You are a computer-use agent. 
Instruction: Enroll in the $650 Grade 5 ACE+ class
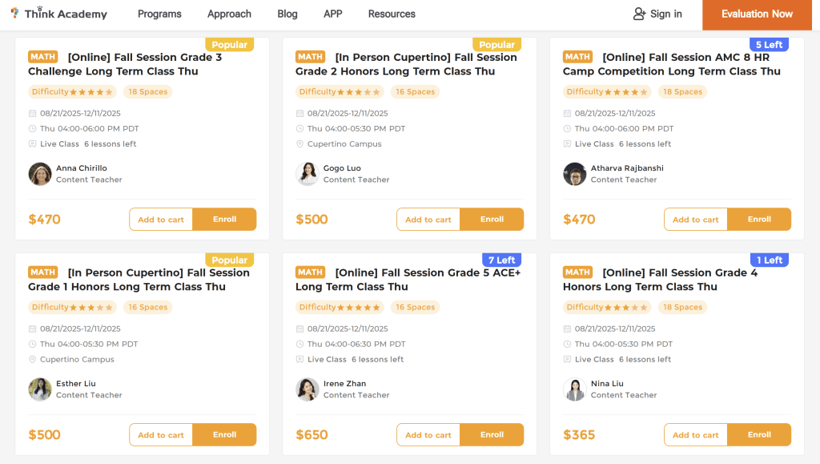click(492, 434)
